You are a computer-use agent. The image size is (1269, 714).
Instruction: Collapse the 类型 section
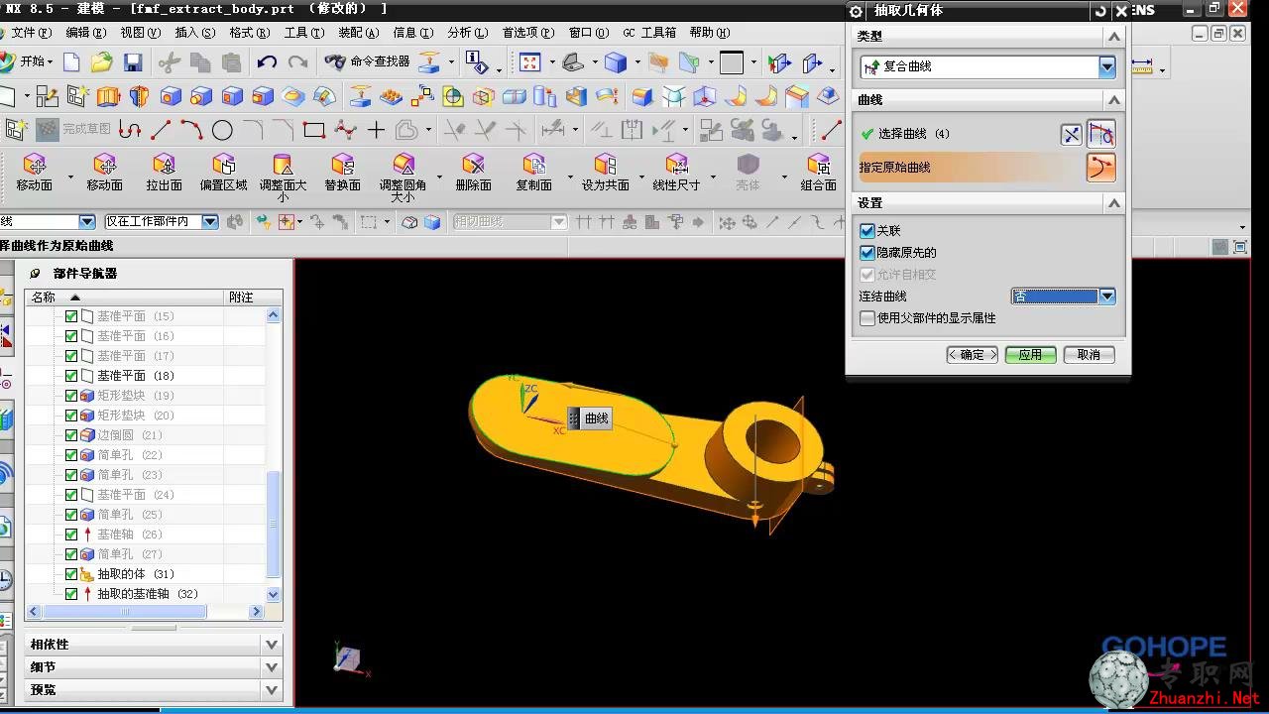[1114, 37]
